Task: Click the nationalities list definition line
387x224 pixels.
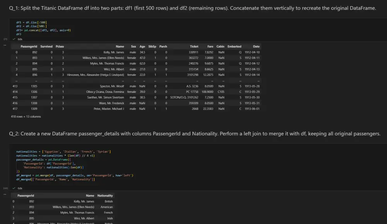Action: click(63, 152)
